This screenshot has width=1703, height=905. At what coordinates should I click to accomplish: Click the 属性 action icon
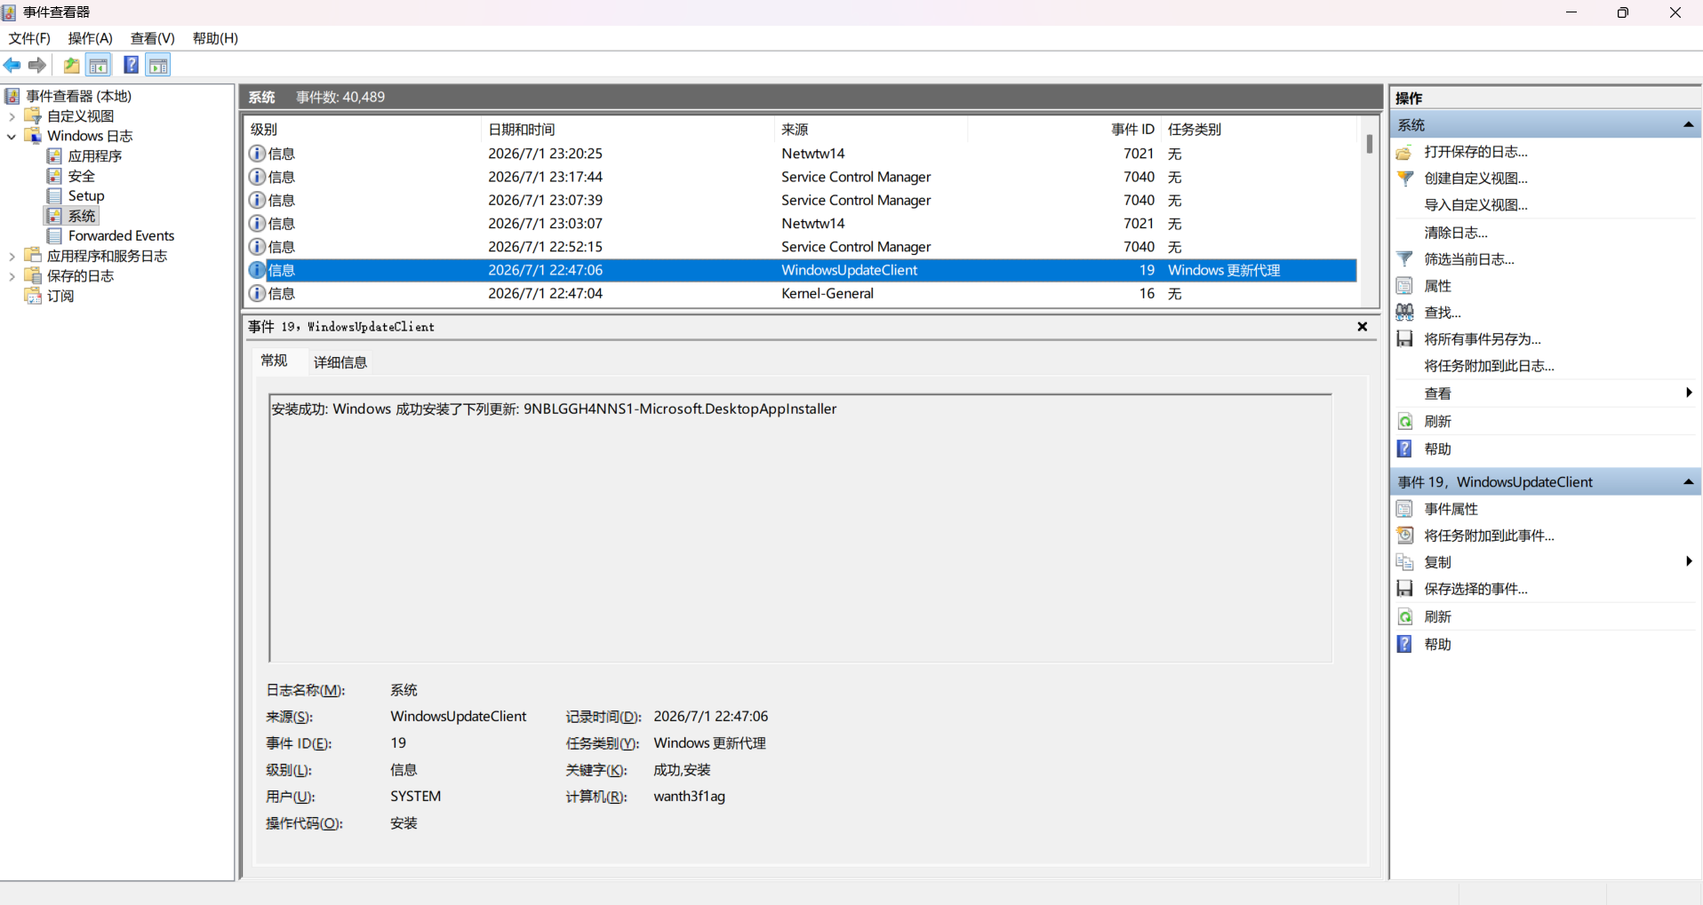pos(1404,286)
